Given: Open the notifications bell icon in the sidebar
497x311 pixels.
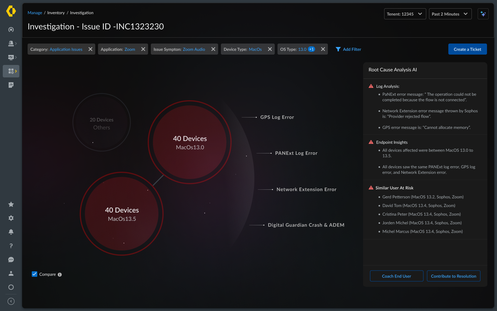Looking at the screenshot, I should click(x=11, y=232).
